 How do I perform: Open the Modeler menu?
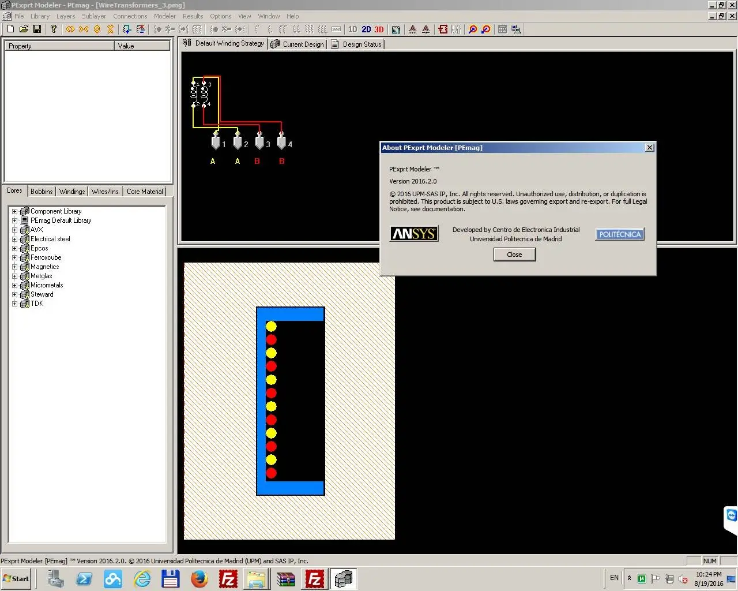165,16
